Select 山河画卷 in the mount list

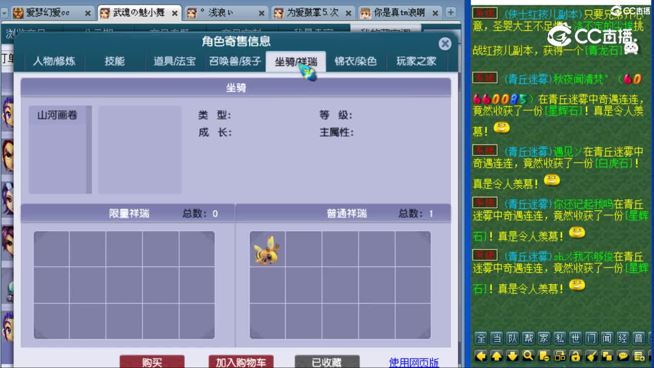(57, 116)
